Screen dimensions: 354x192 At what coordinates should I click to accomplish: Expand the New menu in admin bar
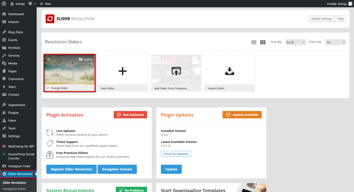[45, 4]
